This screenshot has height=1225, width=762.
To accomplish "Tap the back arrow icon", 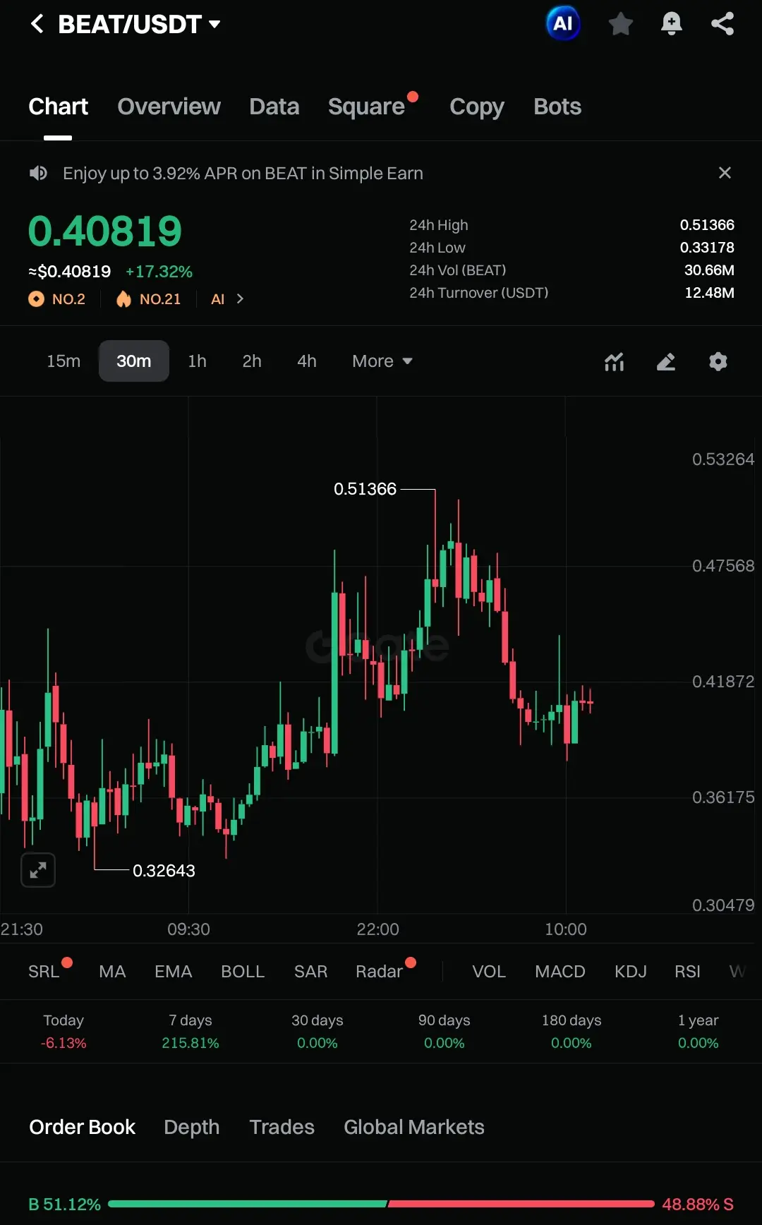I will (x=37, y=24).
